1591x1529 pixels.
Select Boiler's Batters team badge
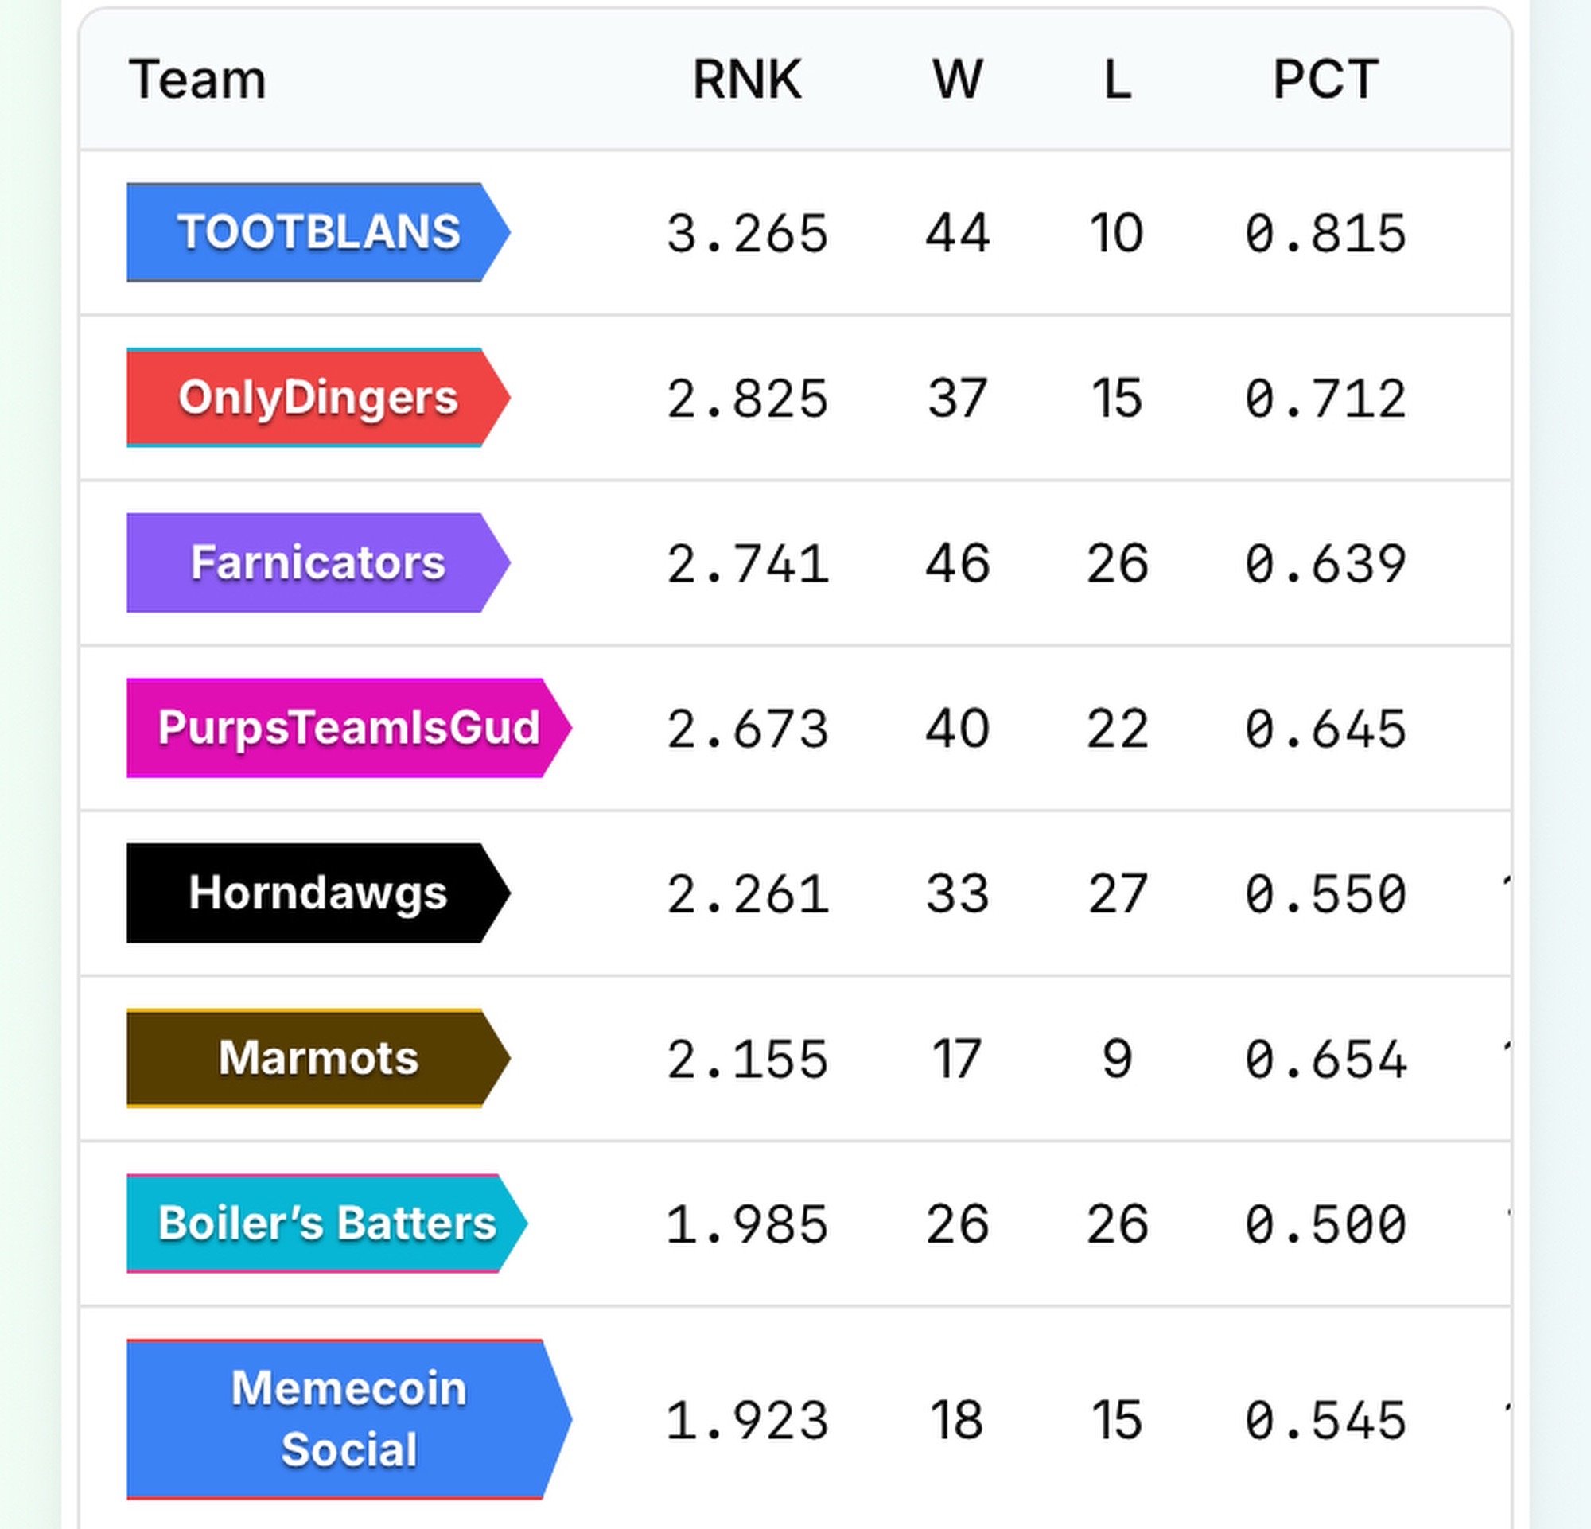click(326, 1223)
